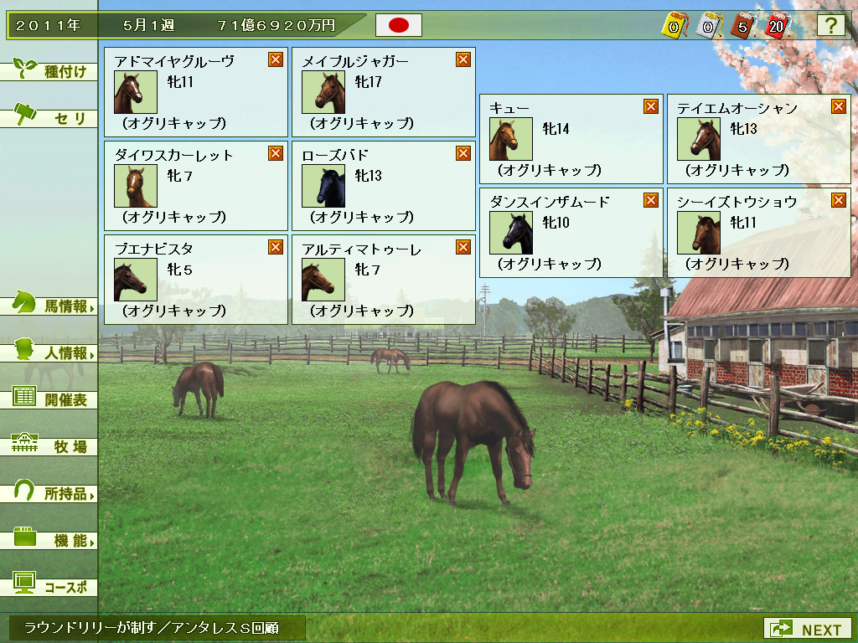
Task: Click the 牝5 age label
Action: point(180,270)
